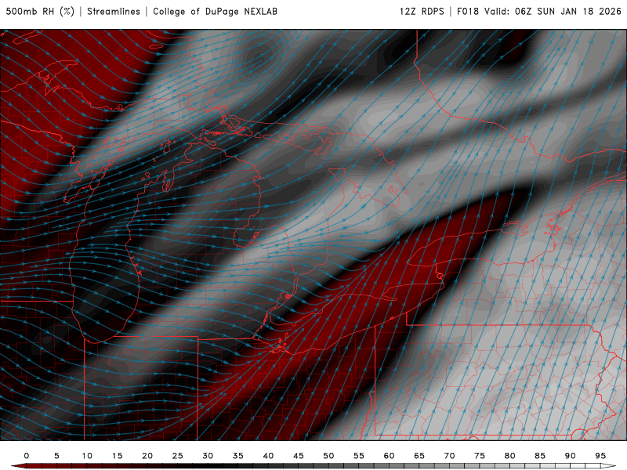Click the colorbar label '40'
Screen dimensions: 627x470
pos(268,456)
